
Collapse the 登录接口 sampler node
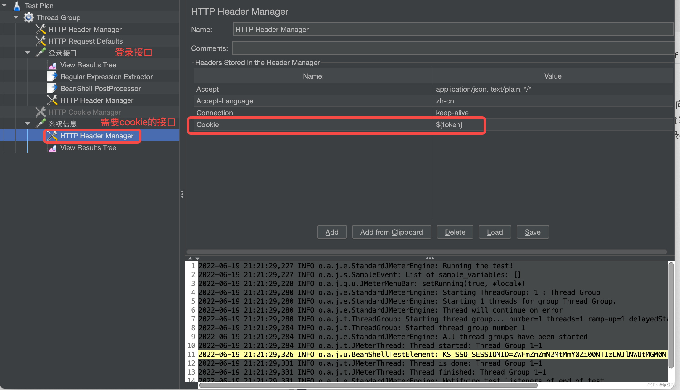pyautogui.click(x=28, y=53)
